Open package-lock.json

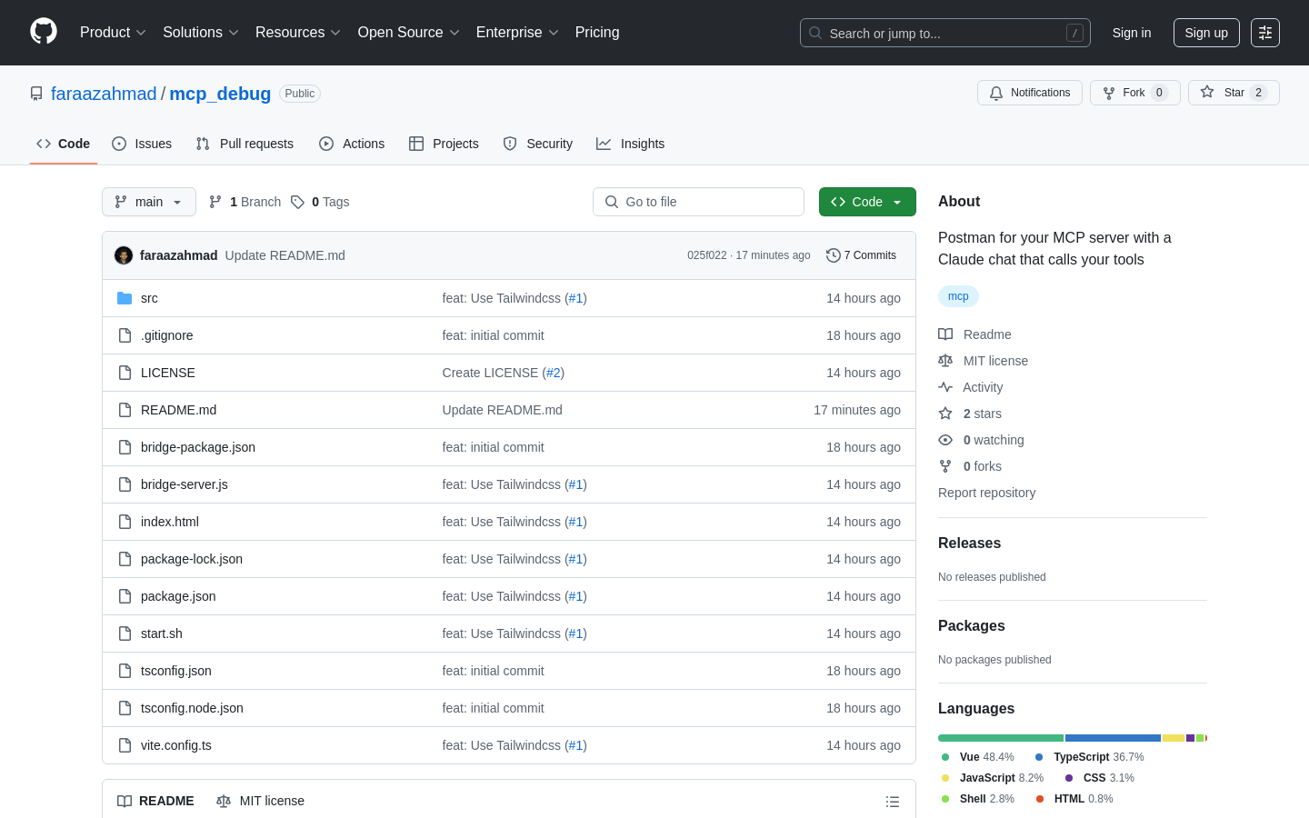pyautogui.click(x=192, y=559)
